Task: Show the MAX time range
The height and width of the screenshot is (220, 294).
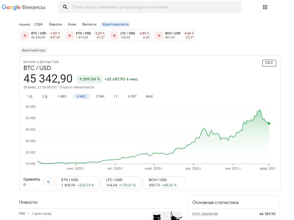Action: 149,97
